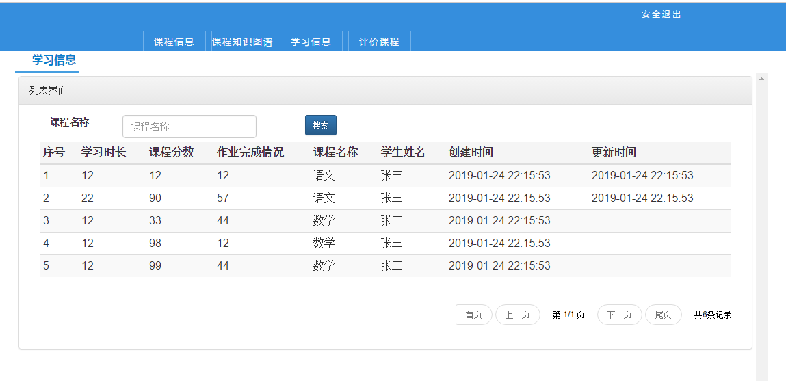This screenshot has height=381, width=786.
Task: Click the 列表界面 panel header
Action: tap(384, 90)
